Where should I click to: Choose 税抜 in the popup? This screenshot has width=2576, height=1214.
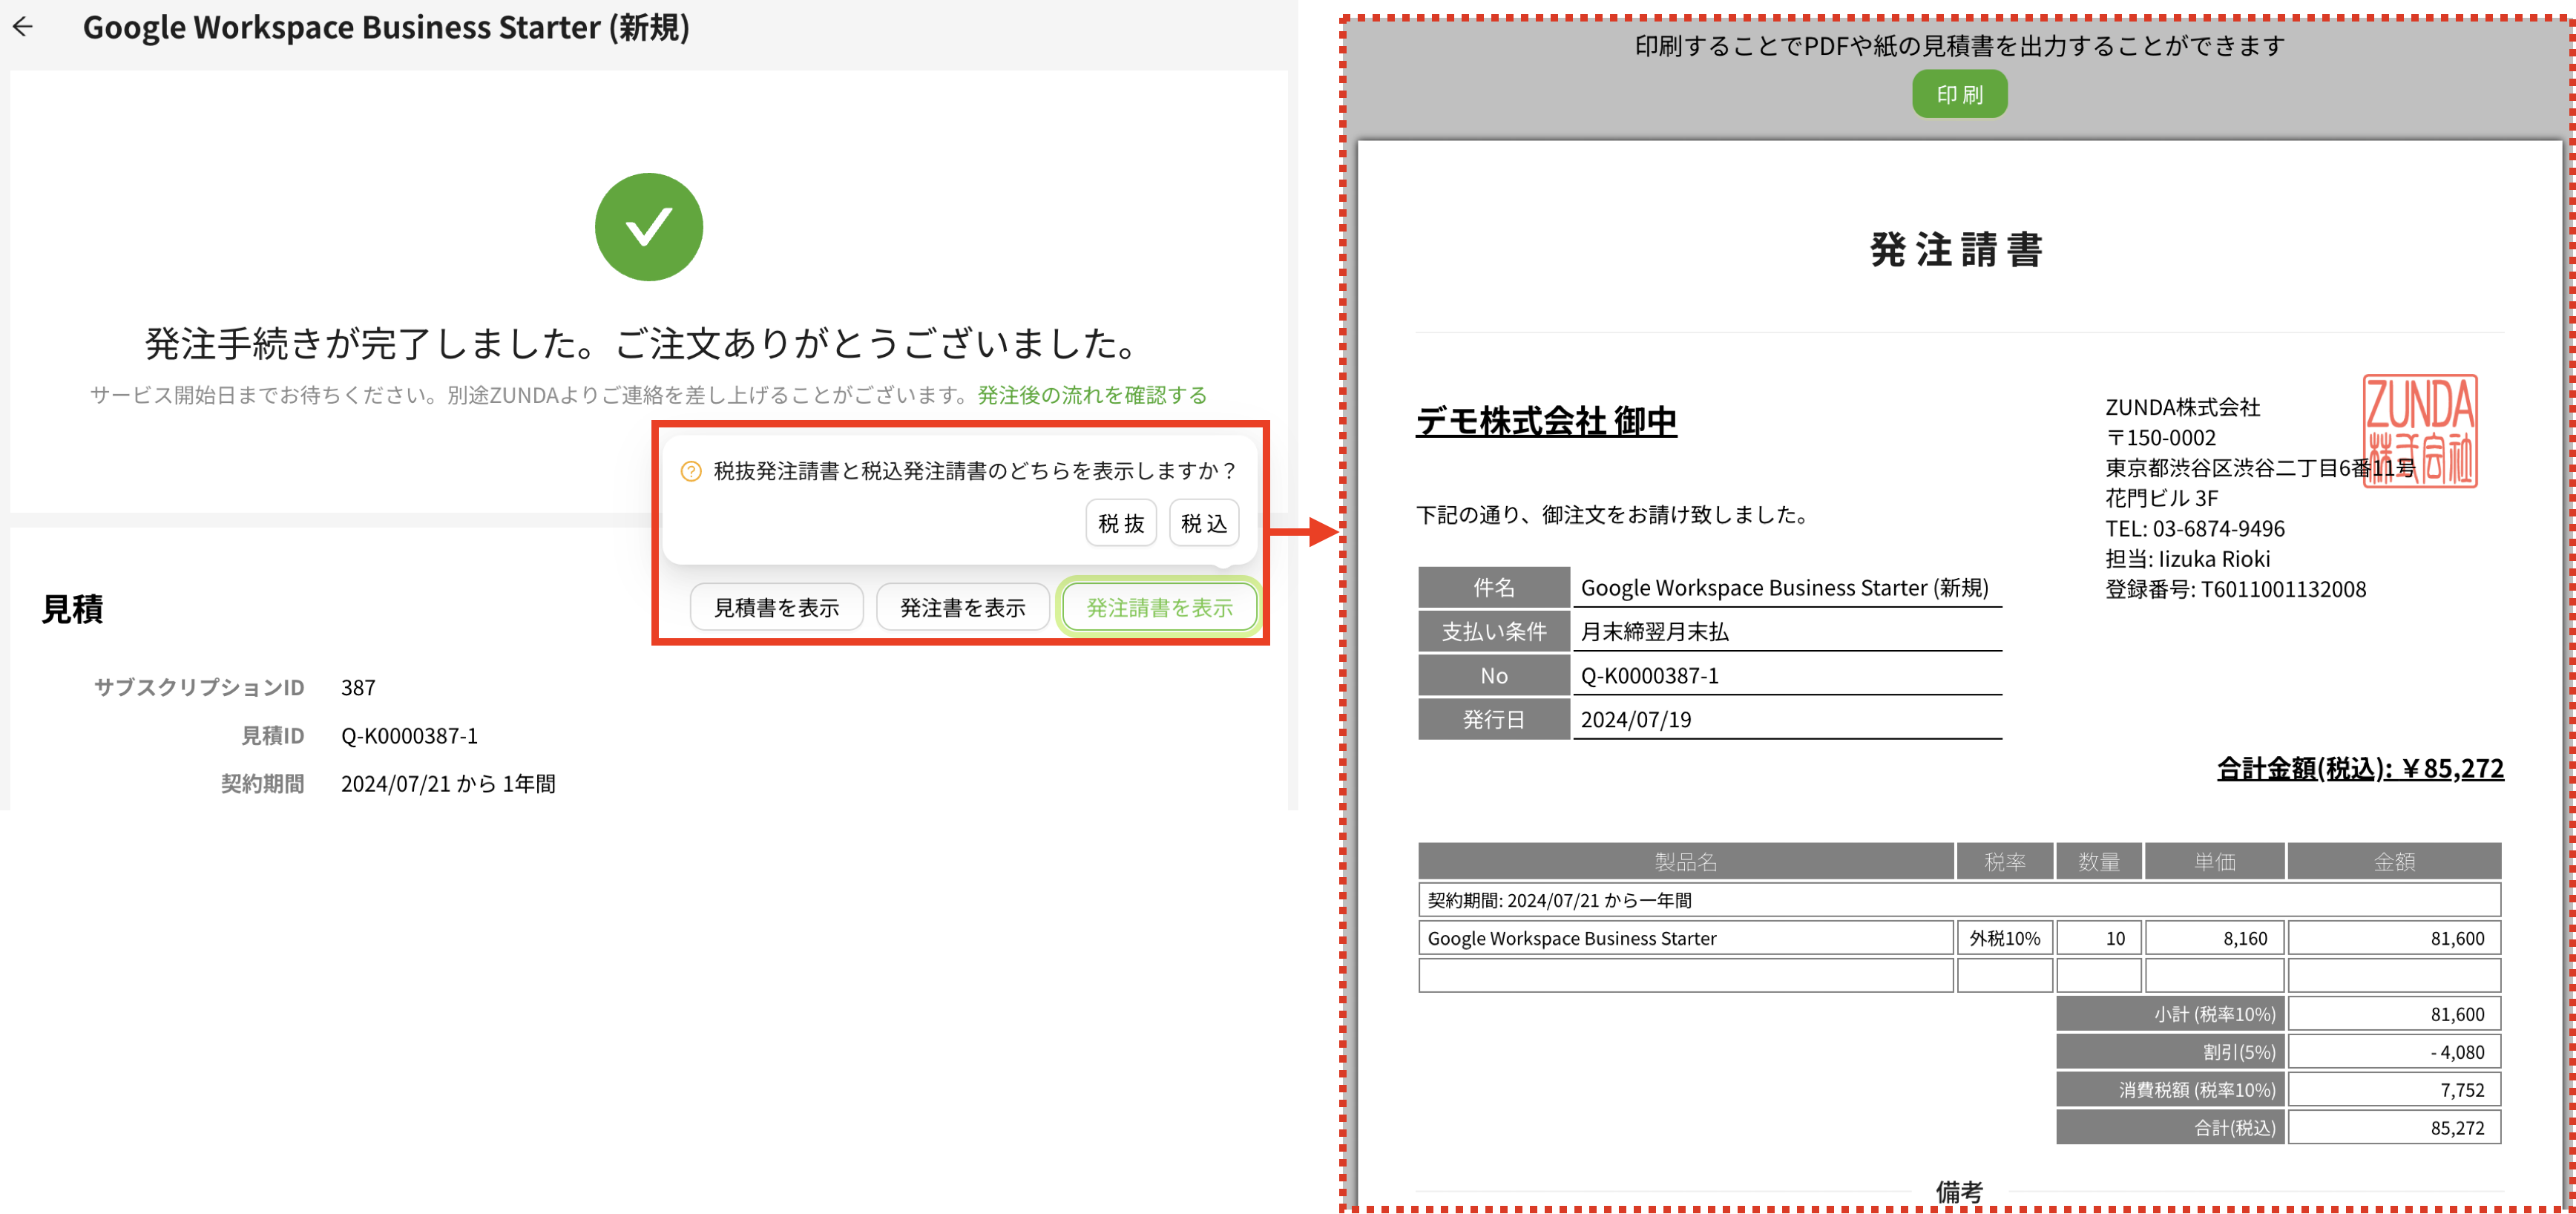(x=1121, y=523)
